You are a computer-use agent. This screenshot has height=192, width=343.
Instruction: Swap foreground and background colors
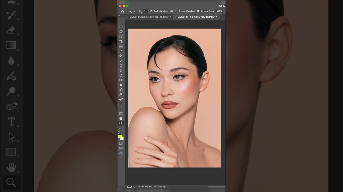pyautogui.click(x=123, y=133)
